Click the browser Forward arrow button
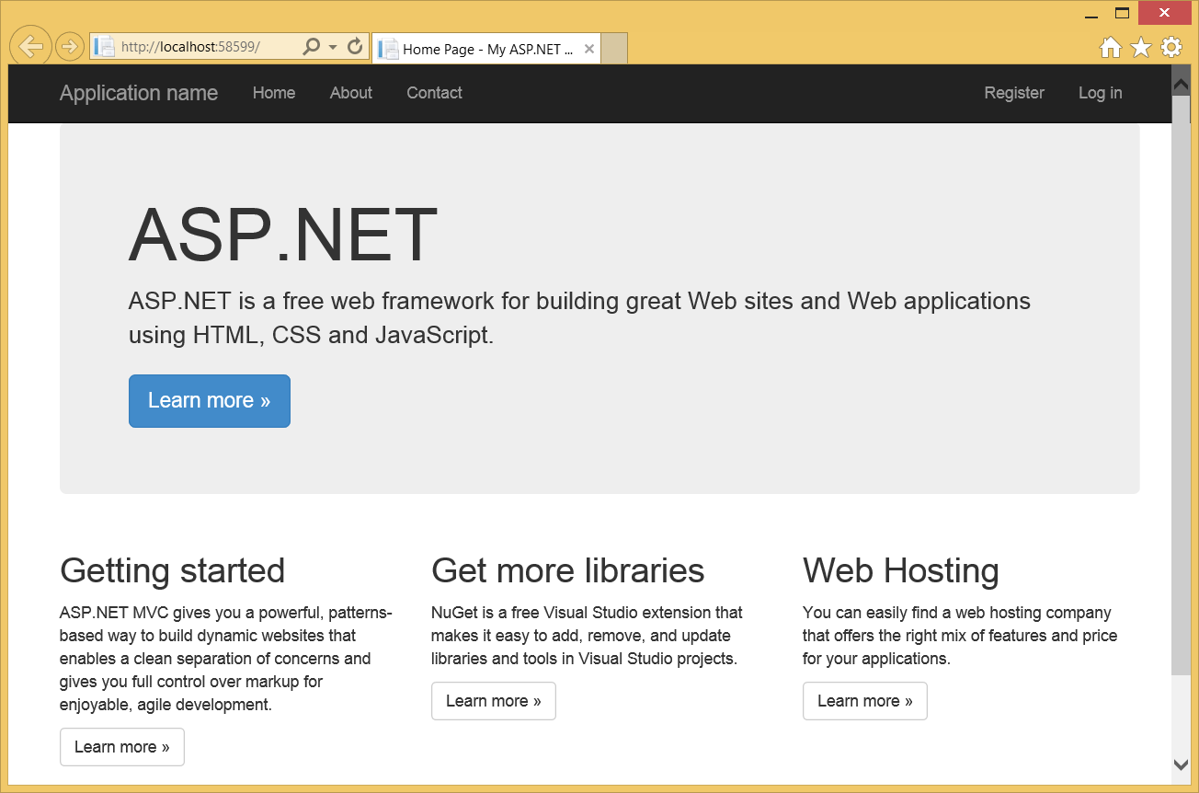 (x=70, y=46)
